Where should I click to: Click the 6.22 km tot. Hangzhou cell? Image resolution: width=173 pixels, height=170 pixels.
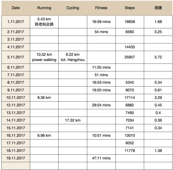coord(73,57)
